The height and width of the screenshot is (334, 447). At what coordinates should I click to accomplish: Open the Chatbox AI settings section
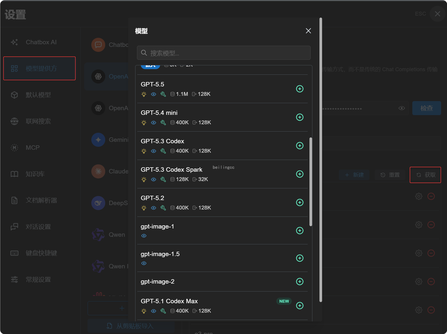(39, 42)
